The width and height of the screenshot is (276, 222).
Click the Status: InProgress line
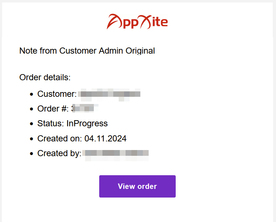73,123
